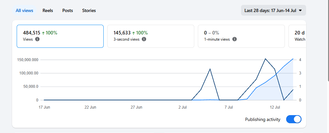Toggle Publishing activity switch off
This screenshot has width=329, height=133.
(294, 119)
